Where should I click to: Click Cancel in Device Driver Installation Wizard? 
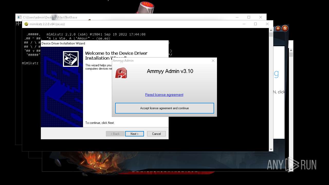pyautogui.click(x=156, y=134)
